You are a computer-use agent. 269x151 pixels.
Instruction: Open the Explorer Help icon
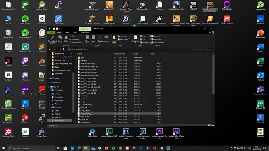213,32
